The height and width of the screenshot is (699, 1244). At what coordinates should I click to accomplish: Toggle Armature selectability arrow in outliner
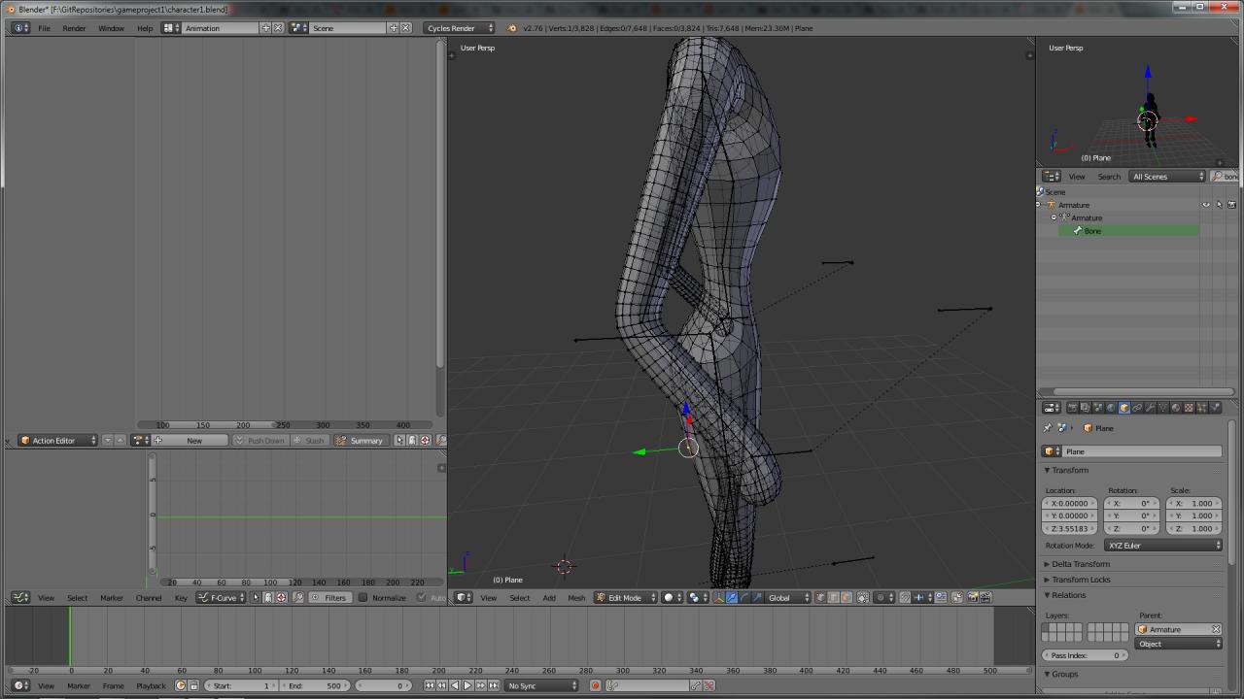tap(1219, 205)
